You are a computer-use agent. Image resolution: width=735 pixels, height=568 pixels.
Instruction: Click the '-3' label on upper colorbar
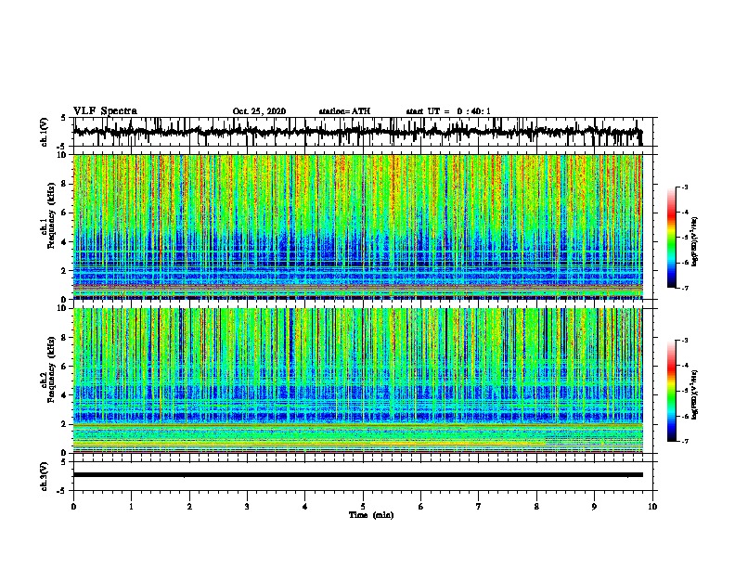(684, 187)
